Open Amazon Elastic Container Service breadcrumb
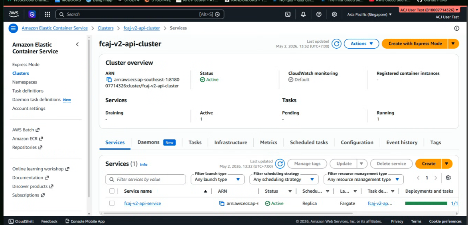This screenshot has height=225, width=468. pos(55,28)
